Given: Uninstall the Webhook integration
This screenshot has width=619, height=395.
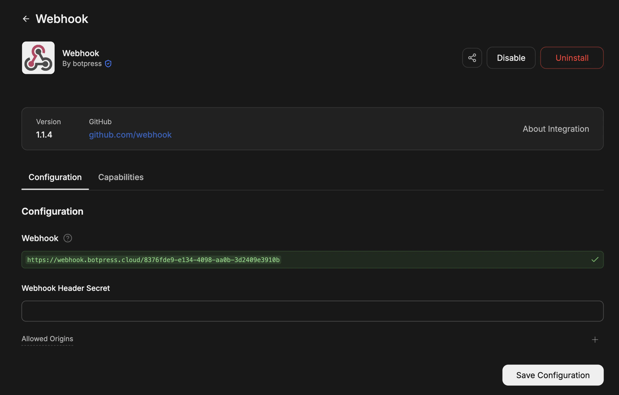Looking at the screenshot, I should [572, 58].
